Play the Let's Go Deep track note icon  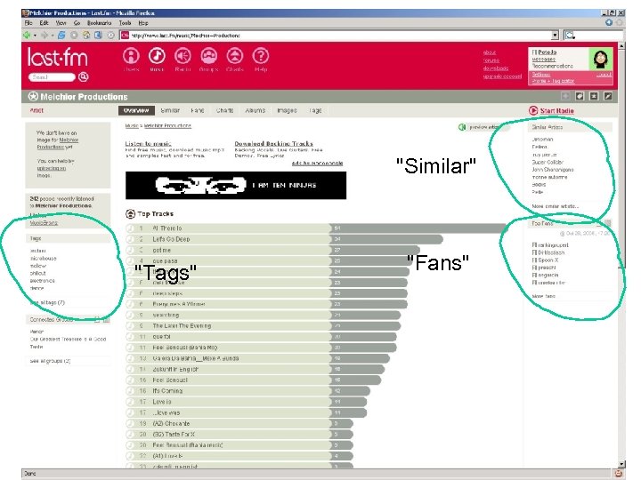point(130,239)
